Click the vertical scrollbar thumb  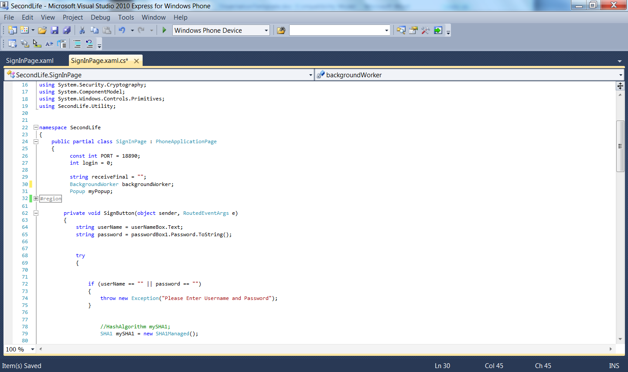coord(620,146)
